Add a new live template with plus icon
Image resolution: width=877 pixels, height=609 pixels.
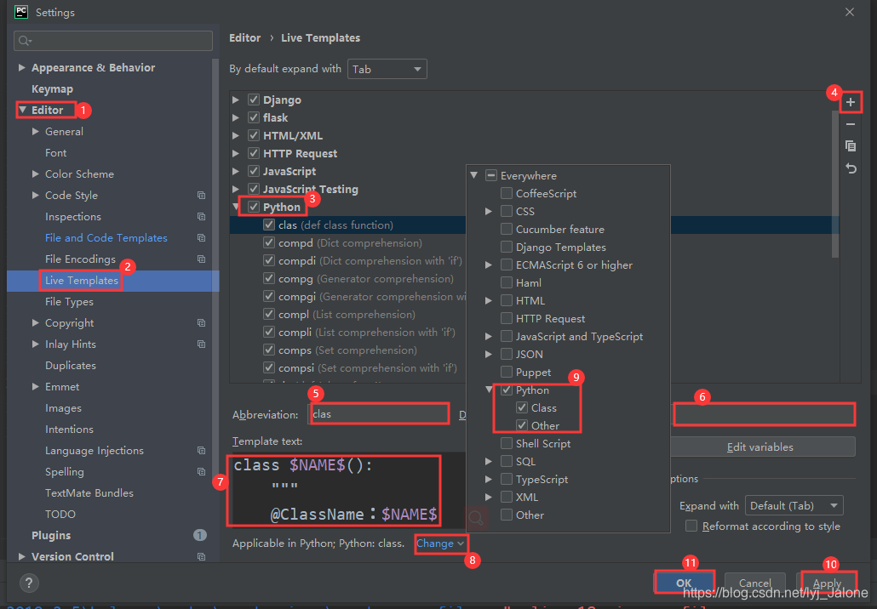(850, 102)
